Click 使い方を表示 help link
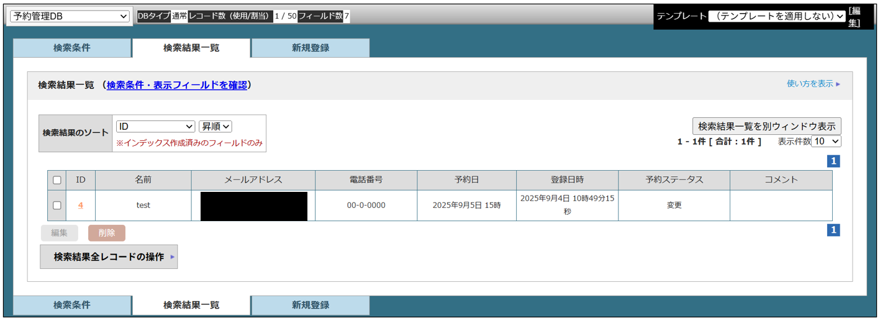Screen dimensions: 880x321 click(x=813, y=84)
